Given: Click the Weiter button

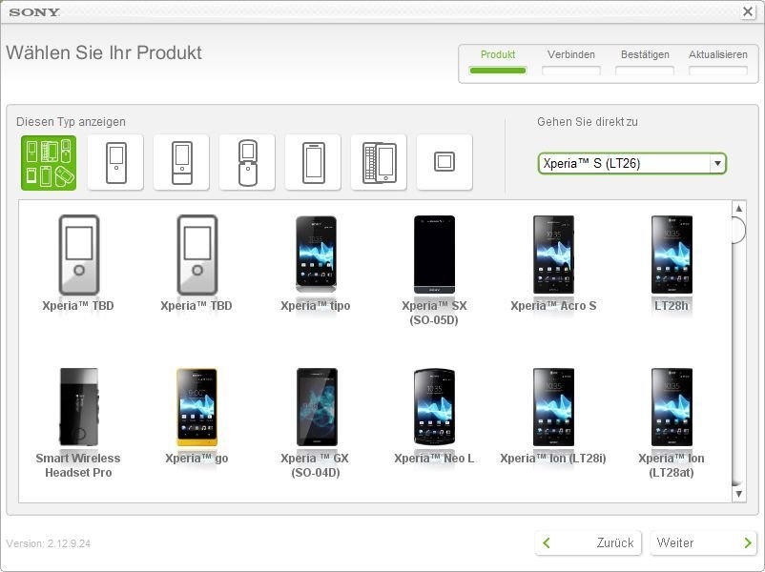Looking at the screenshot, I should click(x=703, y=542).
